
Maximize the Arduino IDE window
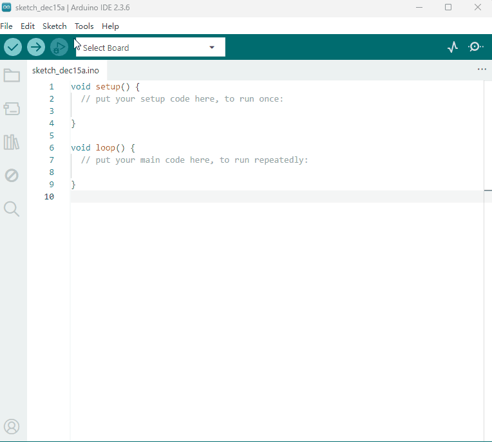pos(448,7)
